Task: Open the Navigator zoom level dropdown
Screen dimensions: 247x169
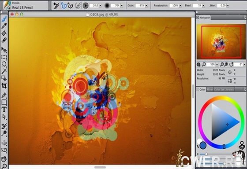Action: point(217,64)
